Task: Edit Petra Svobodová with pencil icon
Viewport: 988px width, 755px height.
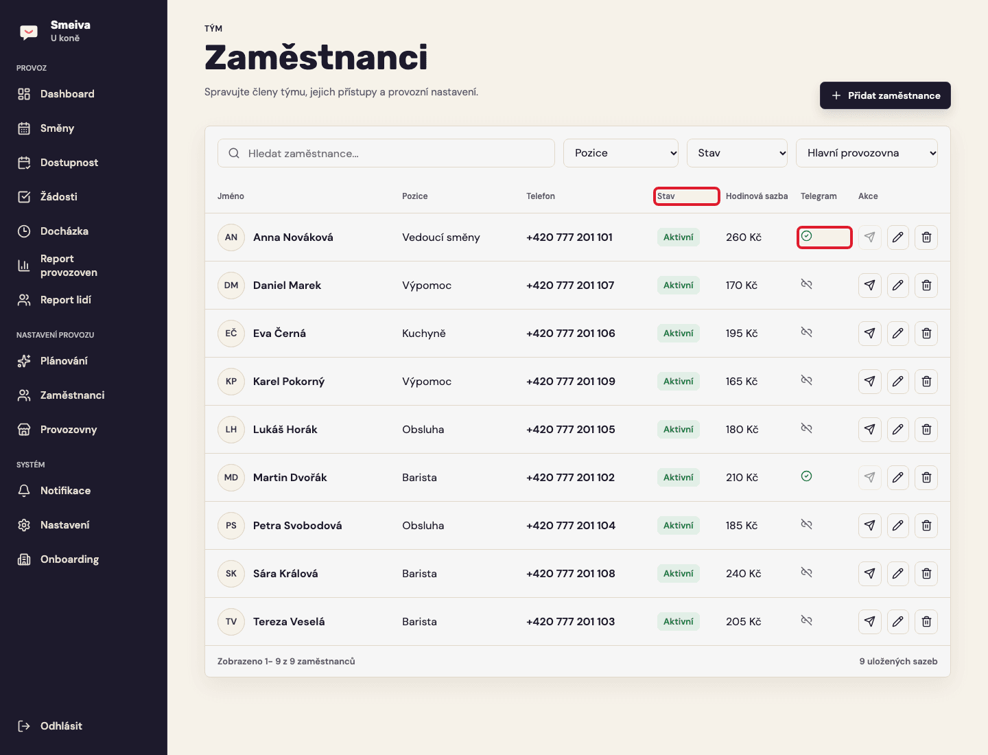Action: pyautogui.click(x=897, y=526)
